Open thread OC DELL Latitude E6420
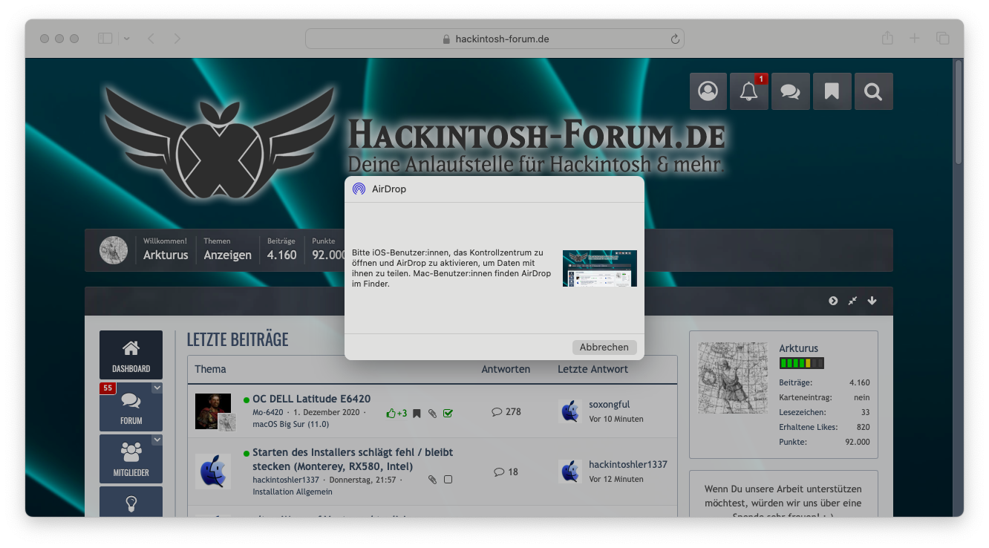This screenshot has height=548, width=989. (x=311, y=399)
